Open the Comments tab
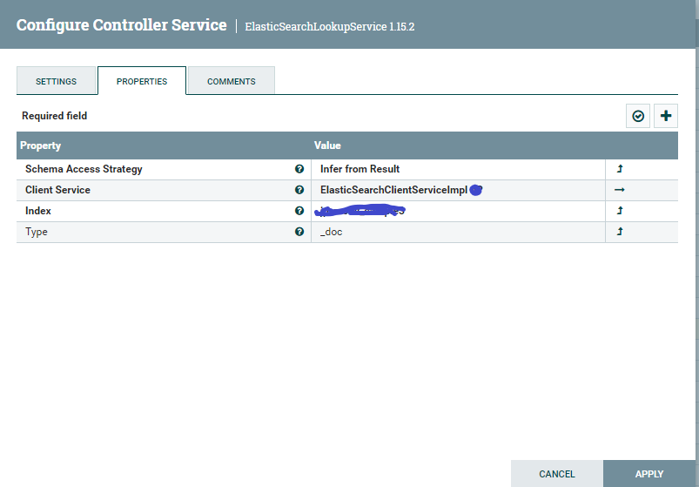This screenshot has width=699, height=487. [232, 81]
